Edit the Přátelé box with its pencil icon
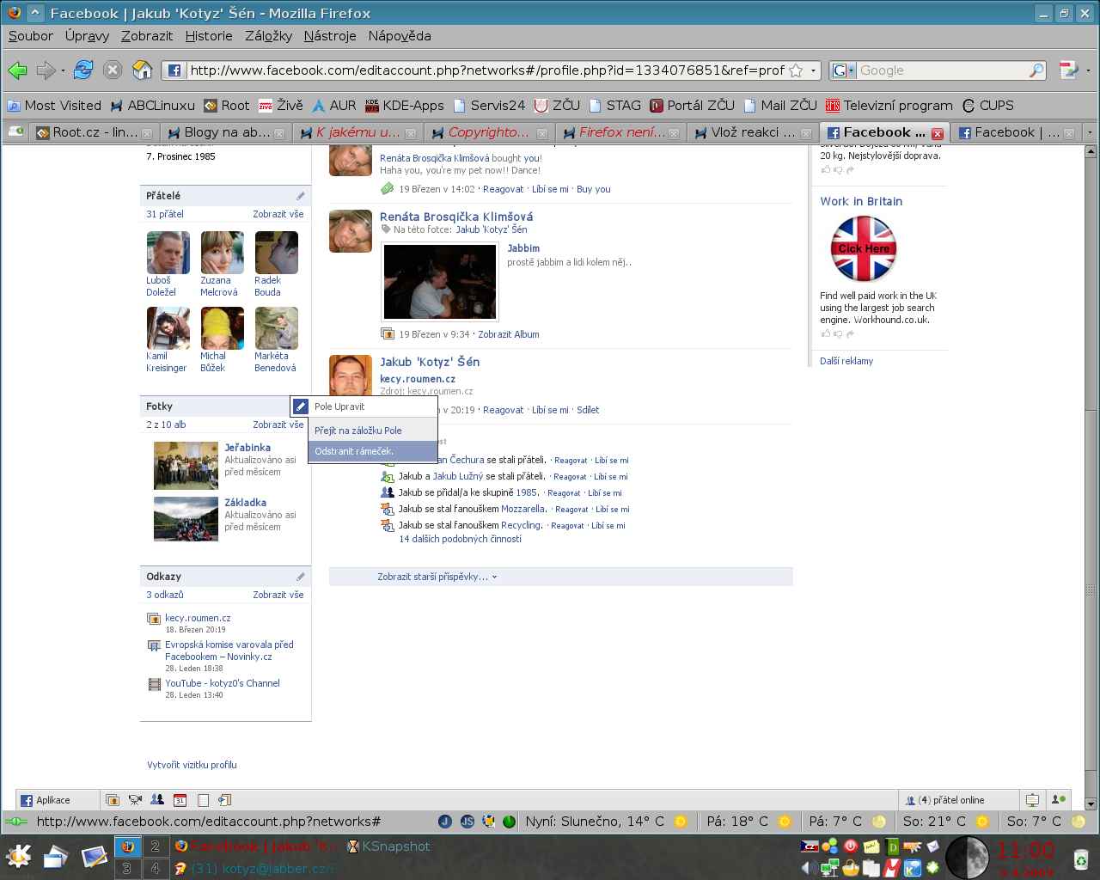The image size is (1100, 880). click(x=301, y=196)
